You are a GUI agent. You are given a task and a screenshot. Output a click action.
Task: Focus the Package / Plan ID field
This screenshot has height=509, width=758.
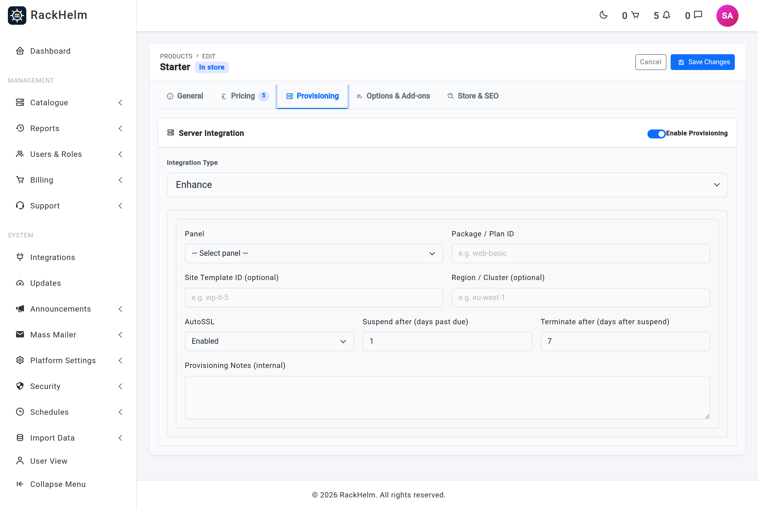point(580,253)
